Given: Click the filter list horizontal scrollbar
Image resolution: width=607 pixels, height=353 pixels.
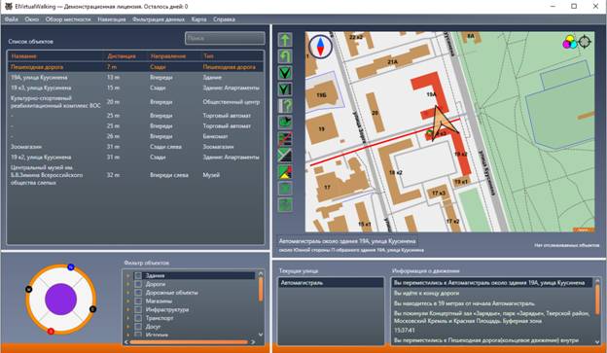Looking at the screenshot, I should click(x=190, y=342).
